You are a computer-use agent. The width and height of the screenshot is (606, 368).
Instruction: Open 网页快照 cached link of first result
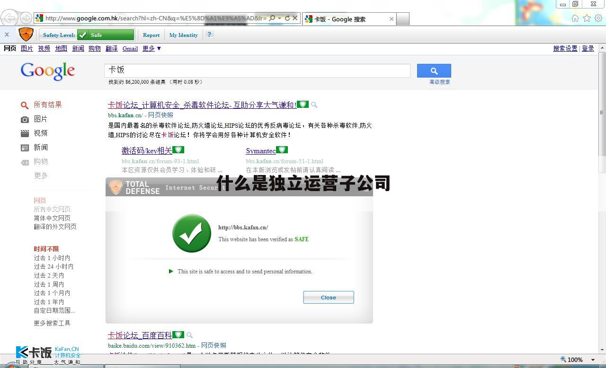coord(160,115)
